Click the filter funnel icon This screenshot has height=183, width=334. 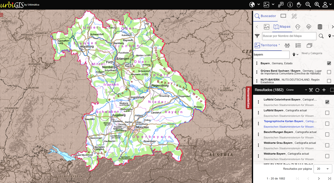[257, 36]
